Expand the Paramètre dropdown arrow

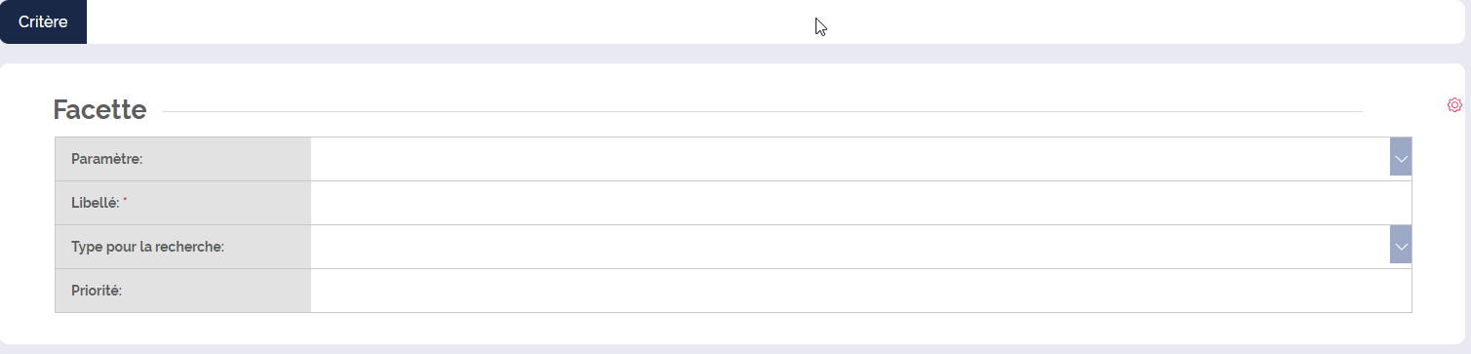tap(1401, 158)
